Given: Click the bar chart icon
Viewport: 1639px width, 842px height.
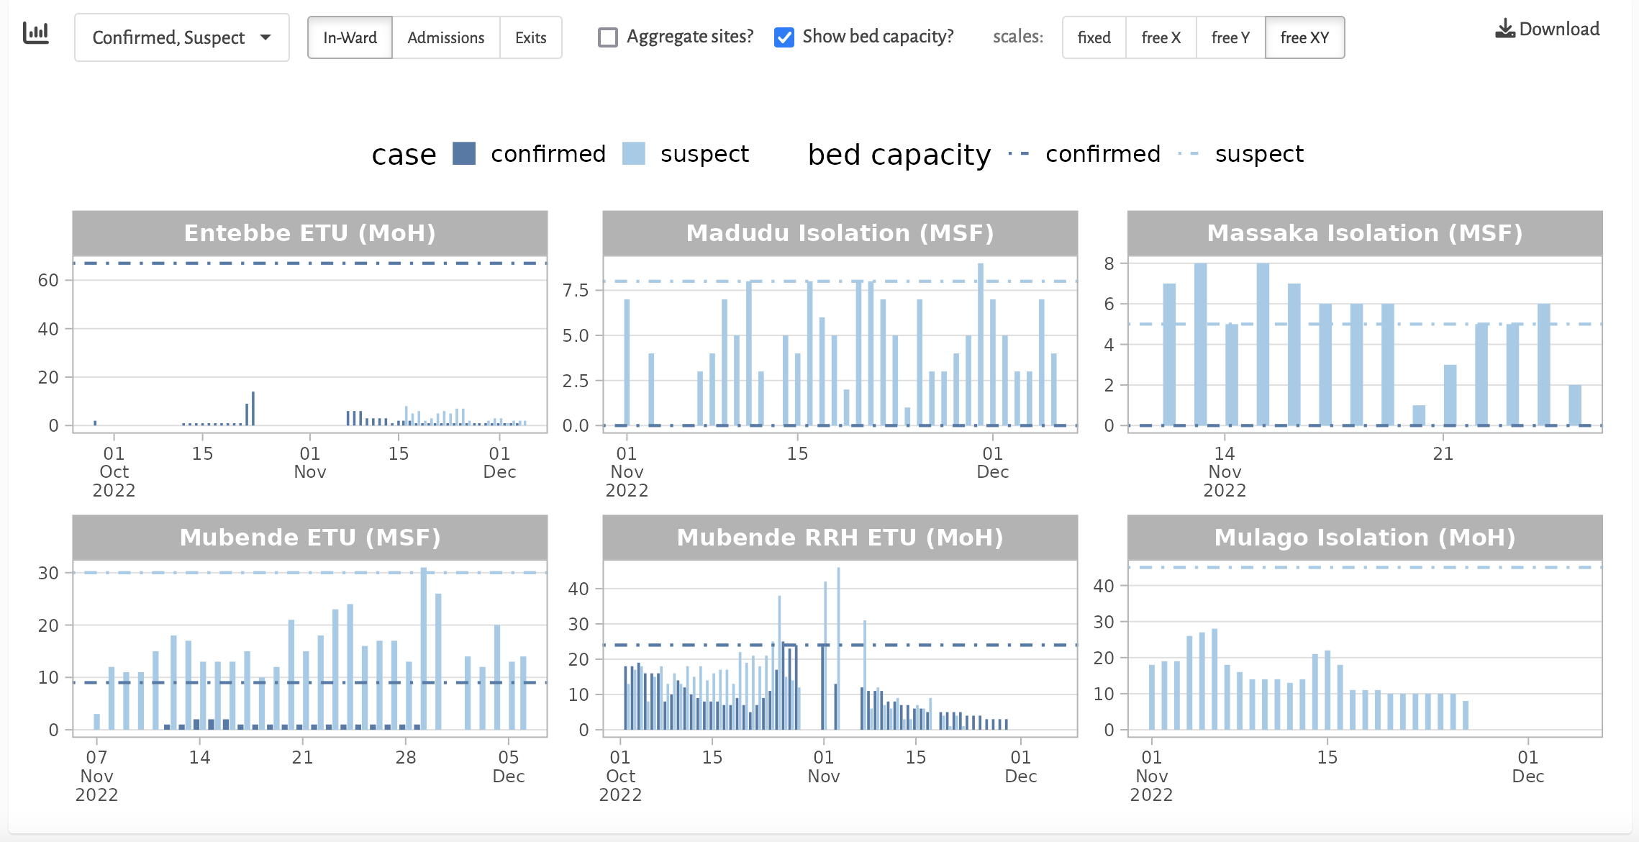Looking at the screenshot, I should coord(35,33).
